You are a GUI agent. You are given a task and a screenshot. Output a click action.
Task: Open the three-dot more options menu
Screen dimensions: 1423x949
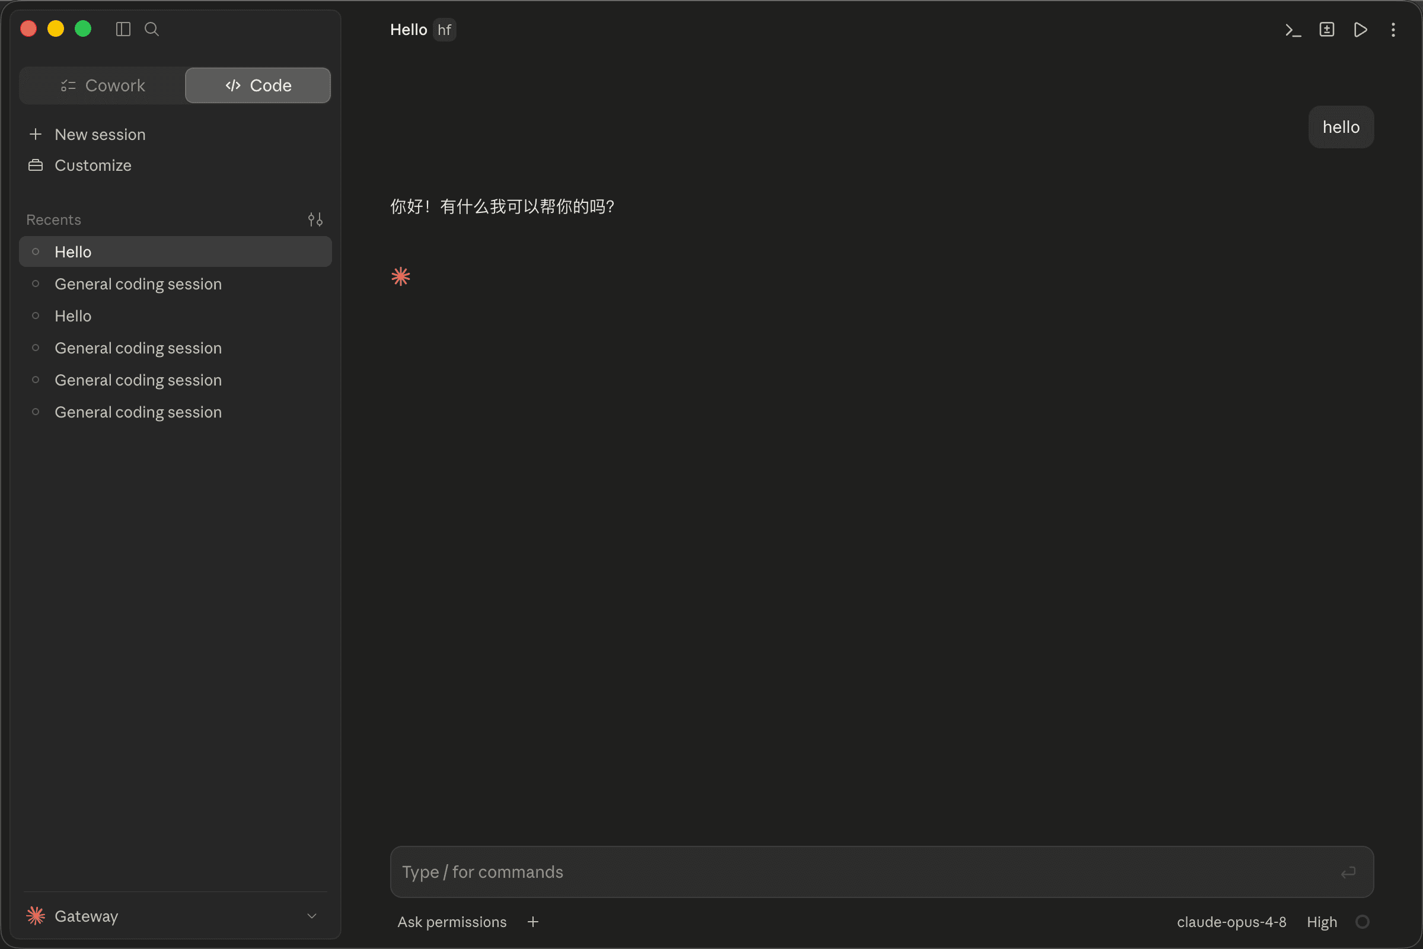pos(1393,30)
